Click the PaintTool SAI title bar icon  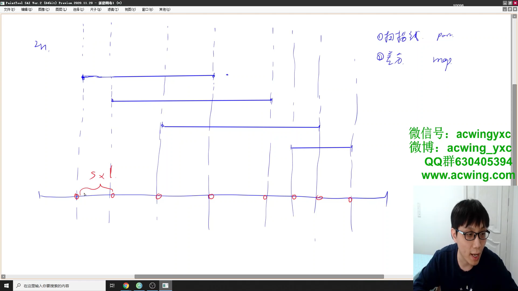(x=2, y=3)
